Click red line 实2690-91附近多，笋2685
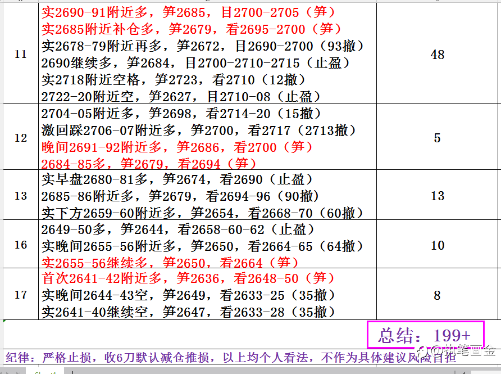The width and height of the screenshot is (501, 374). [188, 12]
